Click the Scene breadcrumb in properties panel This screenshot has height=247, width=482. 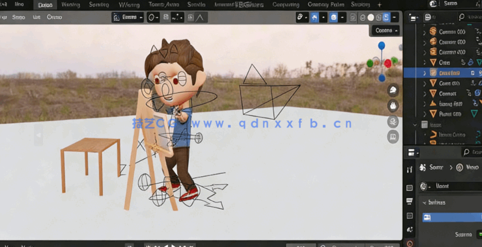click(432, 167)
